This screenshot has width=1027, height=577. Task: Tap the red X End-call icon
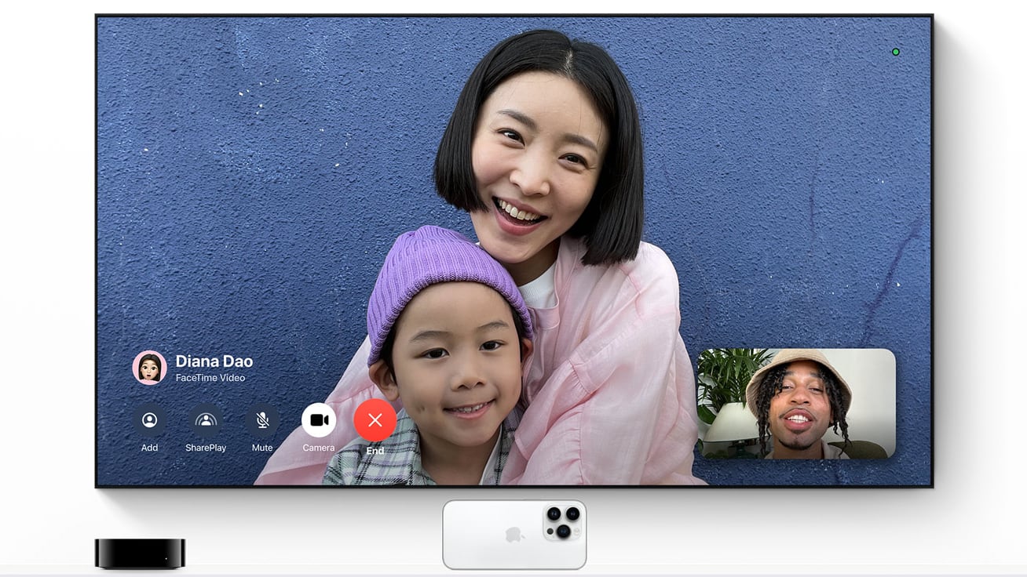click(x=375, y=420)
